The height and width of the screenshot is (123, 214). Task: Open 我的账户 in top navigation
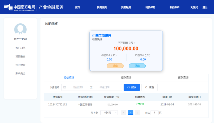coord(174,7)
